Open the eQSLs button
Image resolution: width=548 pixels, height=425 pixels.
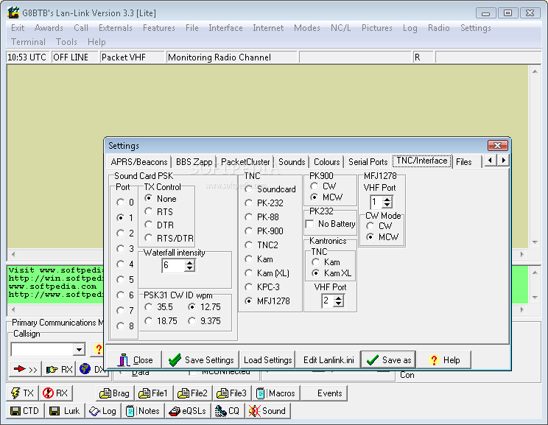pyautogui.click(x=187, y=411)
